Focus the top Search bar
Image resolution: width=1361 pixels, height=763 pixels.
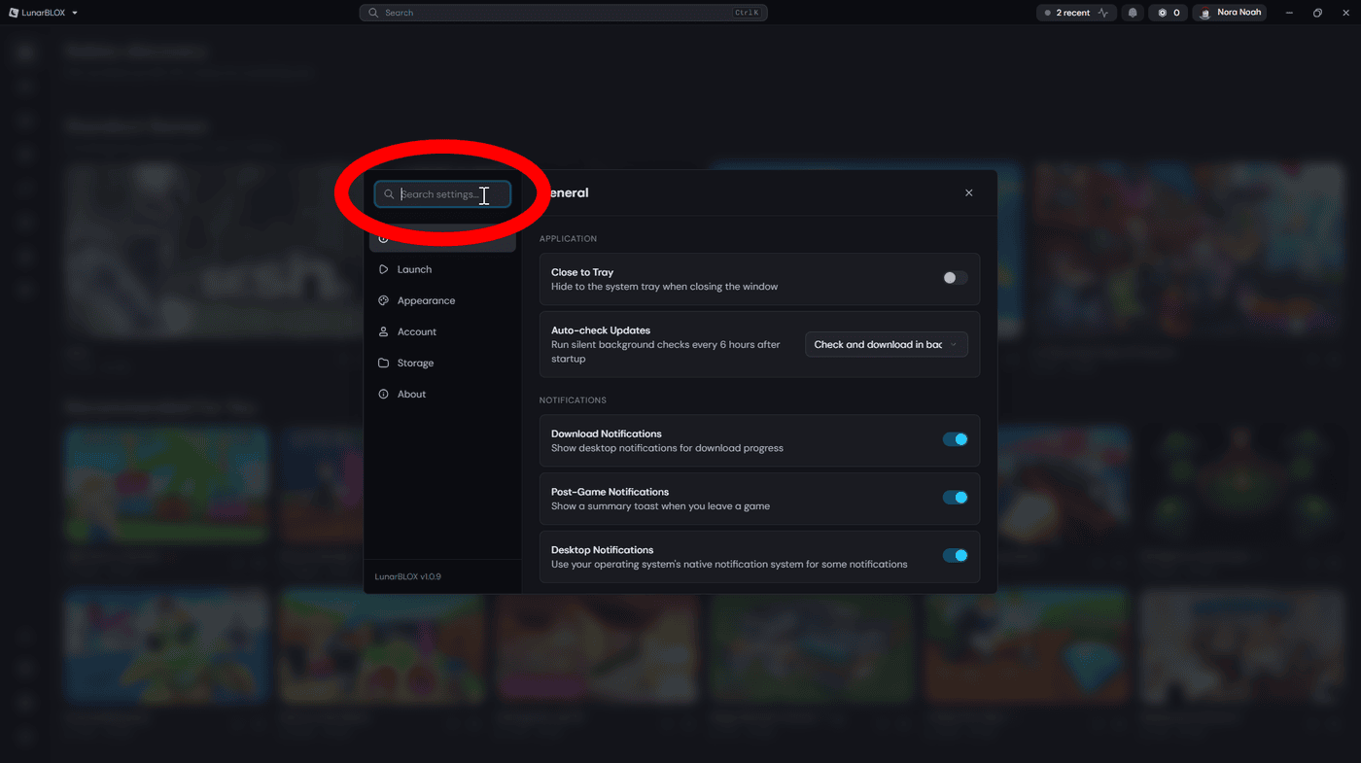[x=563, y=13]
